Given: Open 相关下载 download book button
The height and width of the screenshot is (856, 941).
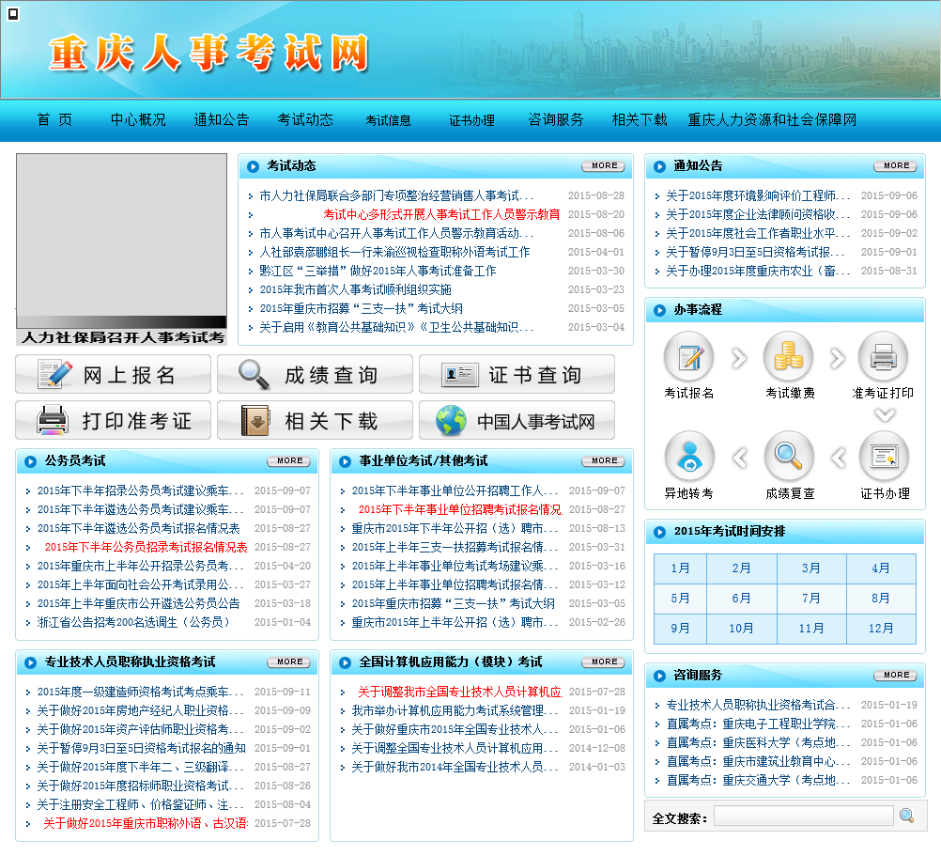Looking at the screenshot, I should pos(315,420).
